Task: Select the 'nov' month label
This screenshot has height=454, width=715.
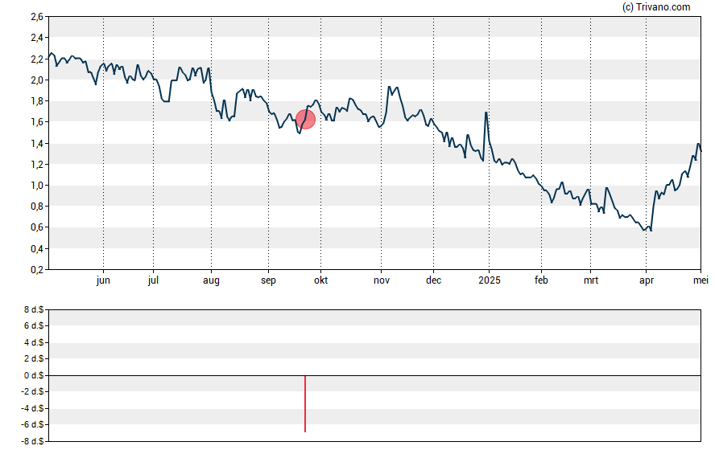Action: coord(382,280)
